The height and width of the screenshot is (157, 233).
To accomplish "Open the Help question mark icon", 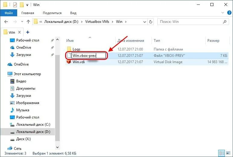I will (229, 13).
